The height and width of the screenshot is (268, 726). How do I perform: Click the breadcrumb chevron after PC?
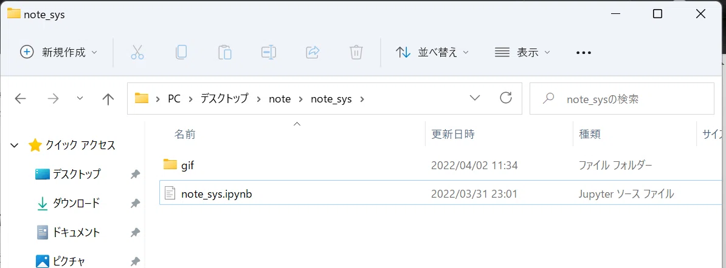point(190,98)
